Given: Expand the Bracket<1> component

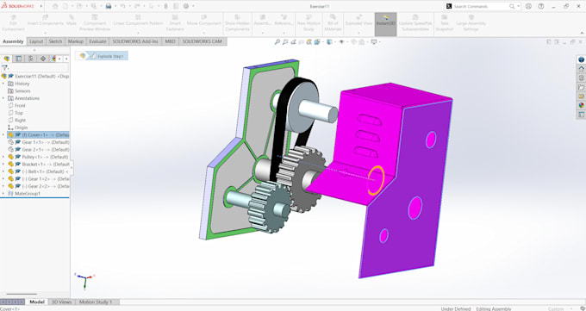Looking at the screenshot, I should (3, 164).
